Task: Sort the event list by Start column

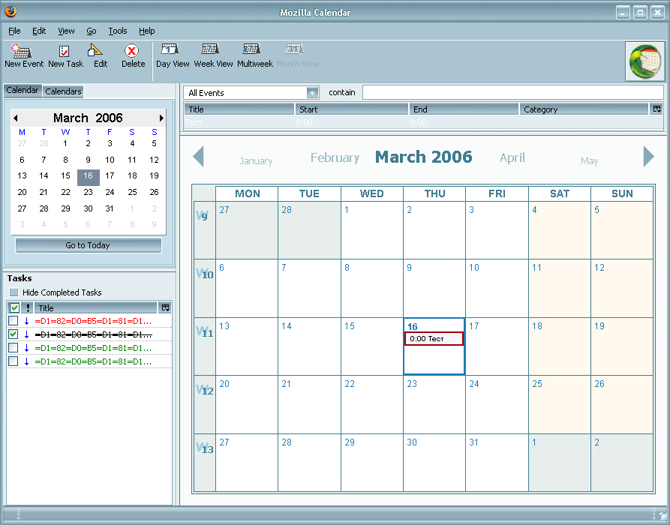Action: pyautogui.click(x=351, y=109)
